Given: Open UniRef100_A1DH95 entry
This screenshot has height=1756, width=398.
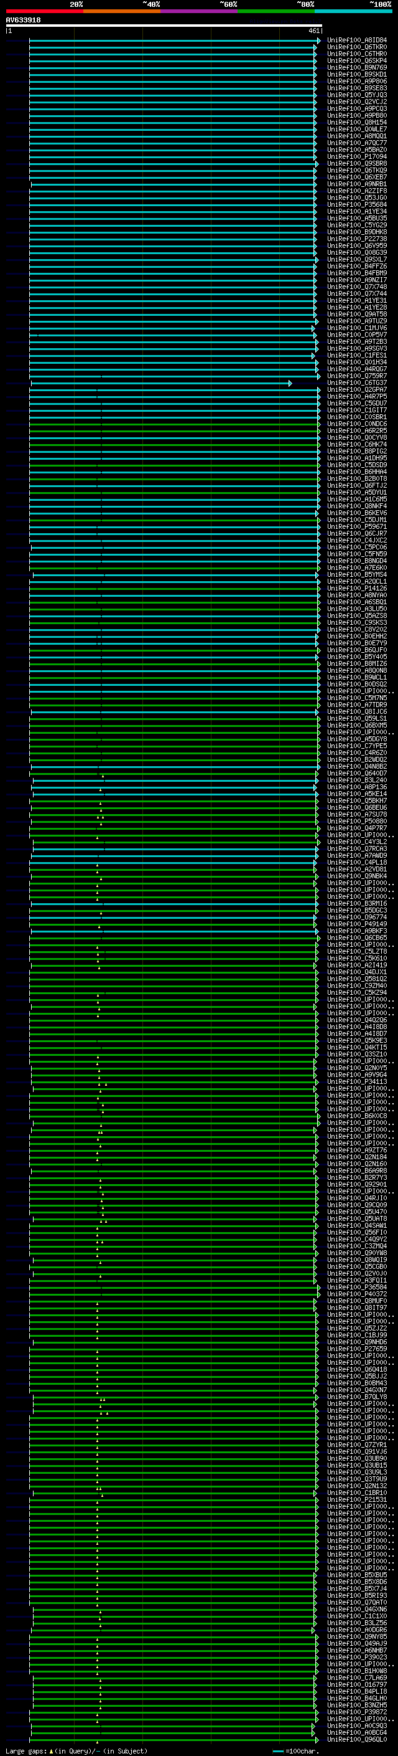Looking at the screenshot, I should (357, 458).
